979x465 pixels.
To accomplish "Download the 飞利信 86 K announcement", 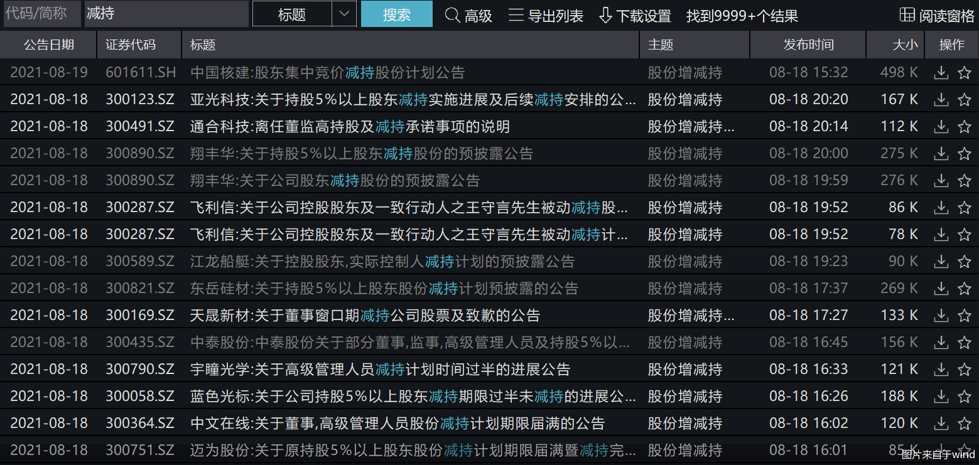I will [941, 208].
